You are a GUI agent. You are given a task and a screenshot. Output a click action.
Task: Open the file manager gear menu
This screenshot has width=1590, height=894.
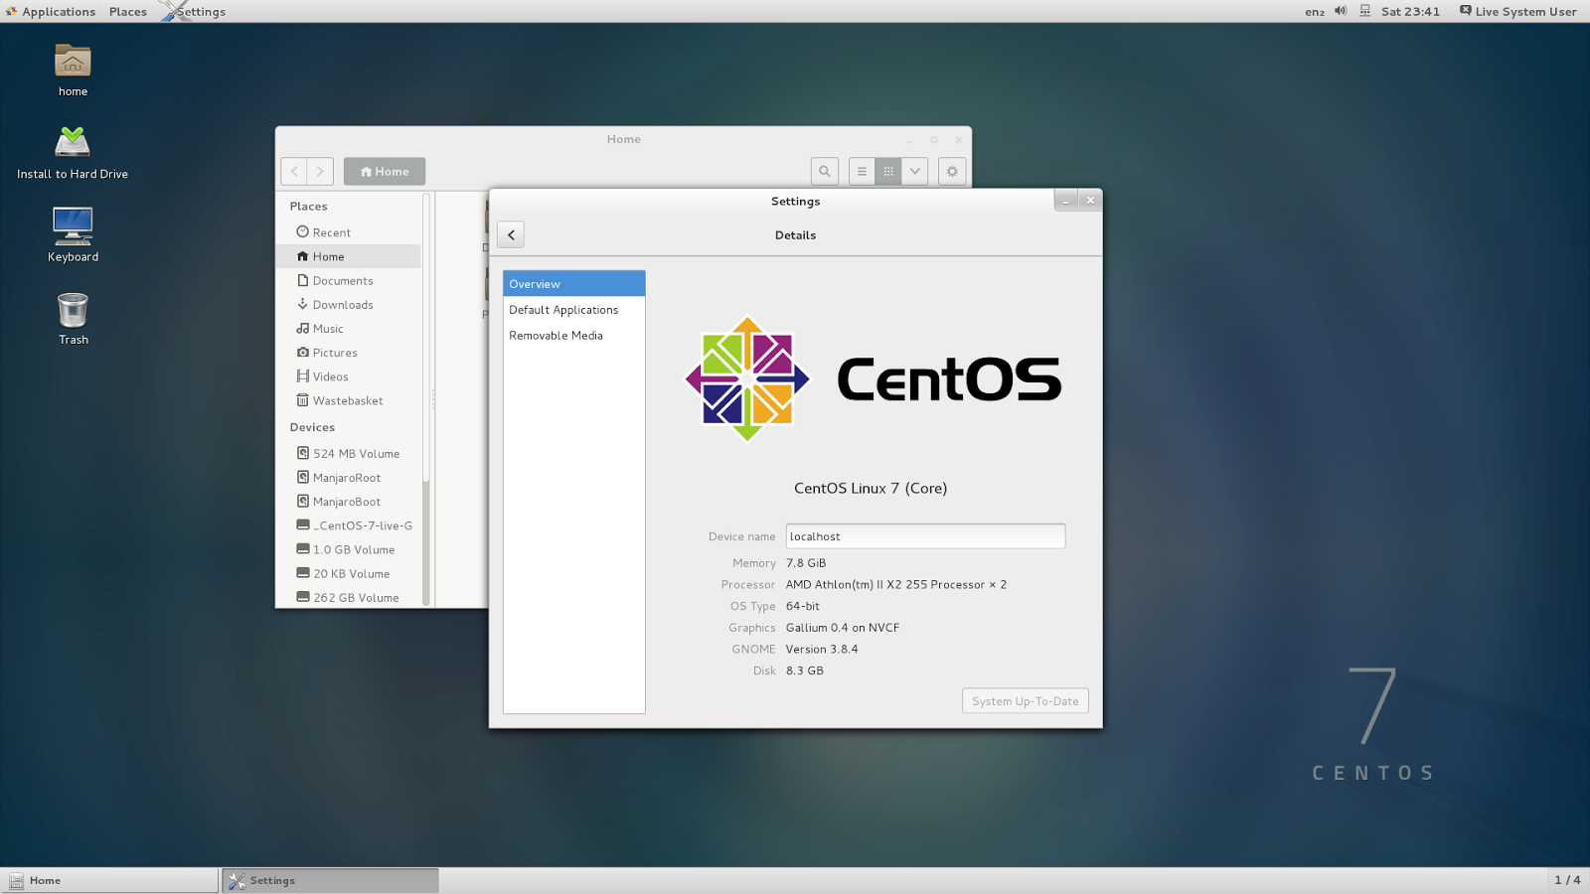pyautogui.click(x=952, y=171)
